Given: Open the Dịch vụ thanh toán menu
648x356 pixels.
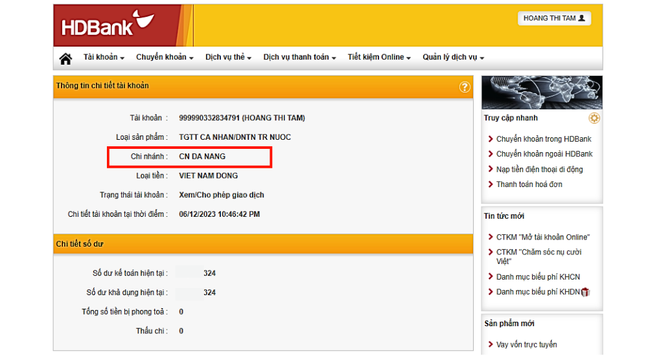Looking at the screenshot, I should tap(299, 58).
